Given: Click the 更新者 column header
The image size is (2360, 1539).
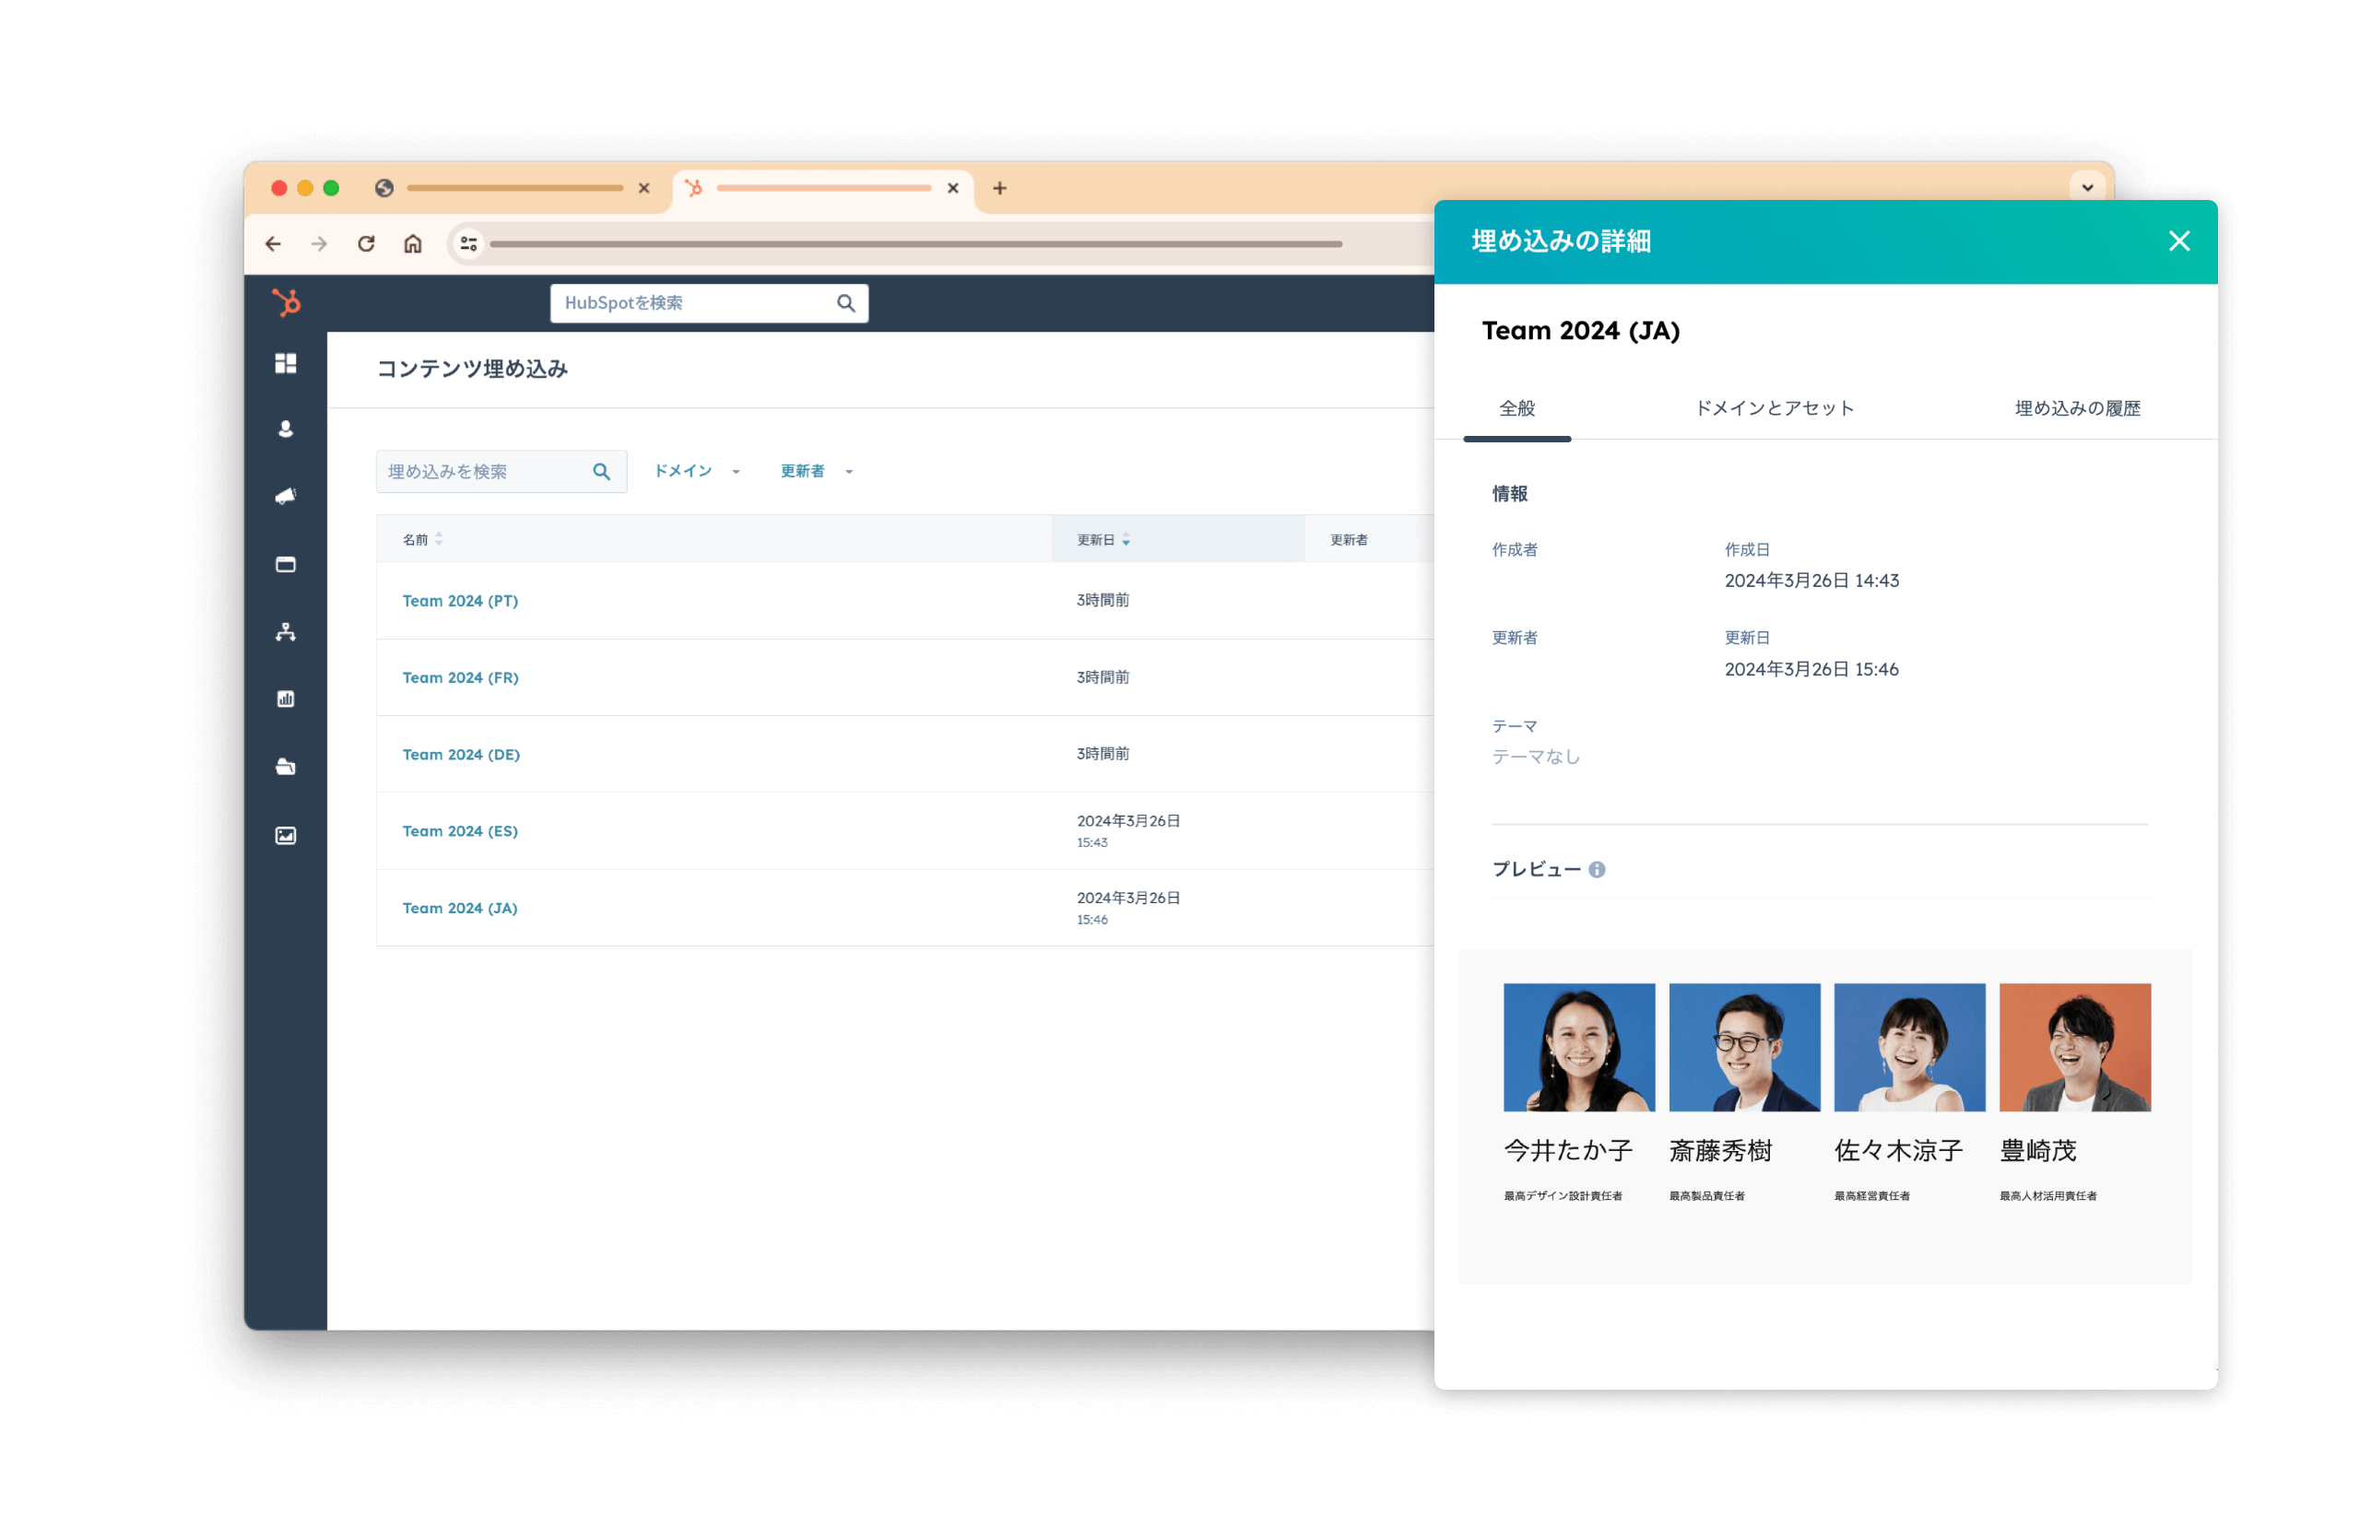Looking at the screenshot, I should pyautogui.click(x=1350, y=540).
